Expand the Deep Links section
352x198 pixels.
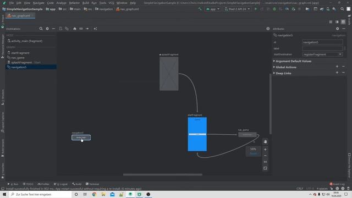274,73
